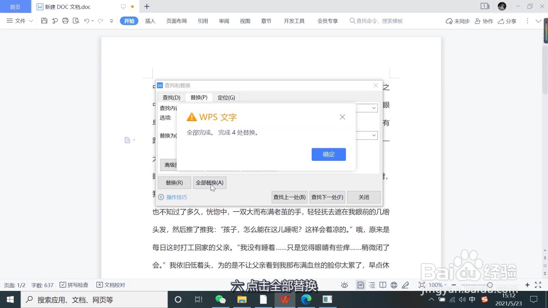Viewport: 548px width, 308px height.
Task: Switch to reading view icon
Action: pos(383,285)
